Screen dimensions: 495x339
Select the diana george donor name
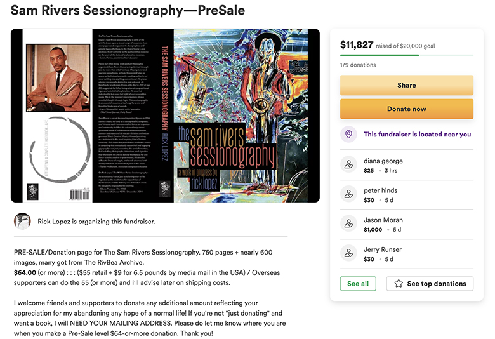(383, 161)
